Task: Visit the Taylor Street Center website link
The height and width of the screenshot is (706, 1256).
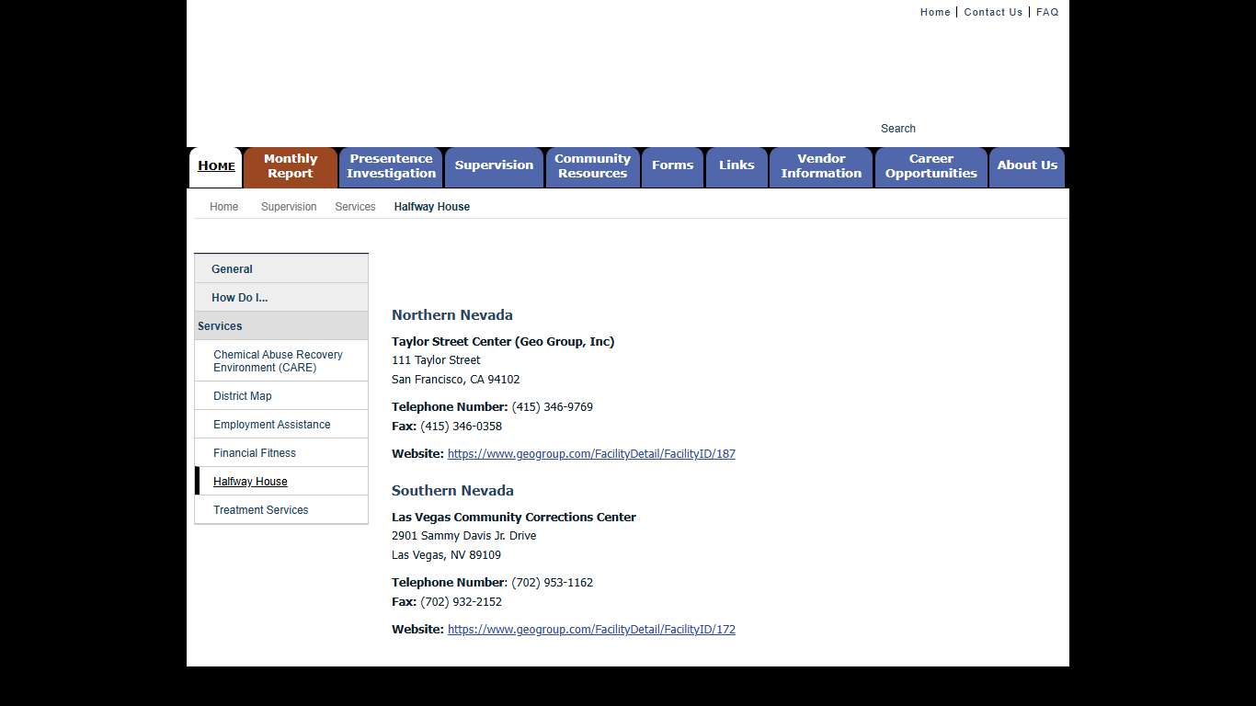Action: [x=591, y=454]
